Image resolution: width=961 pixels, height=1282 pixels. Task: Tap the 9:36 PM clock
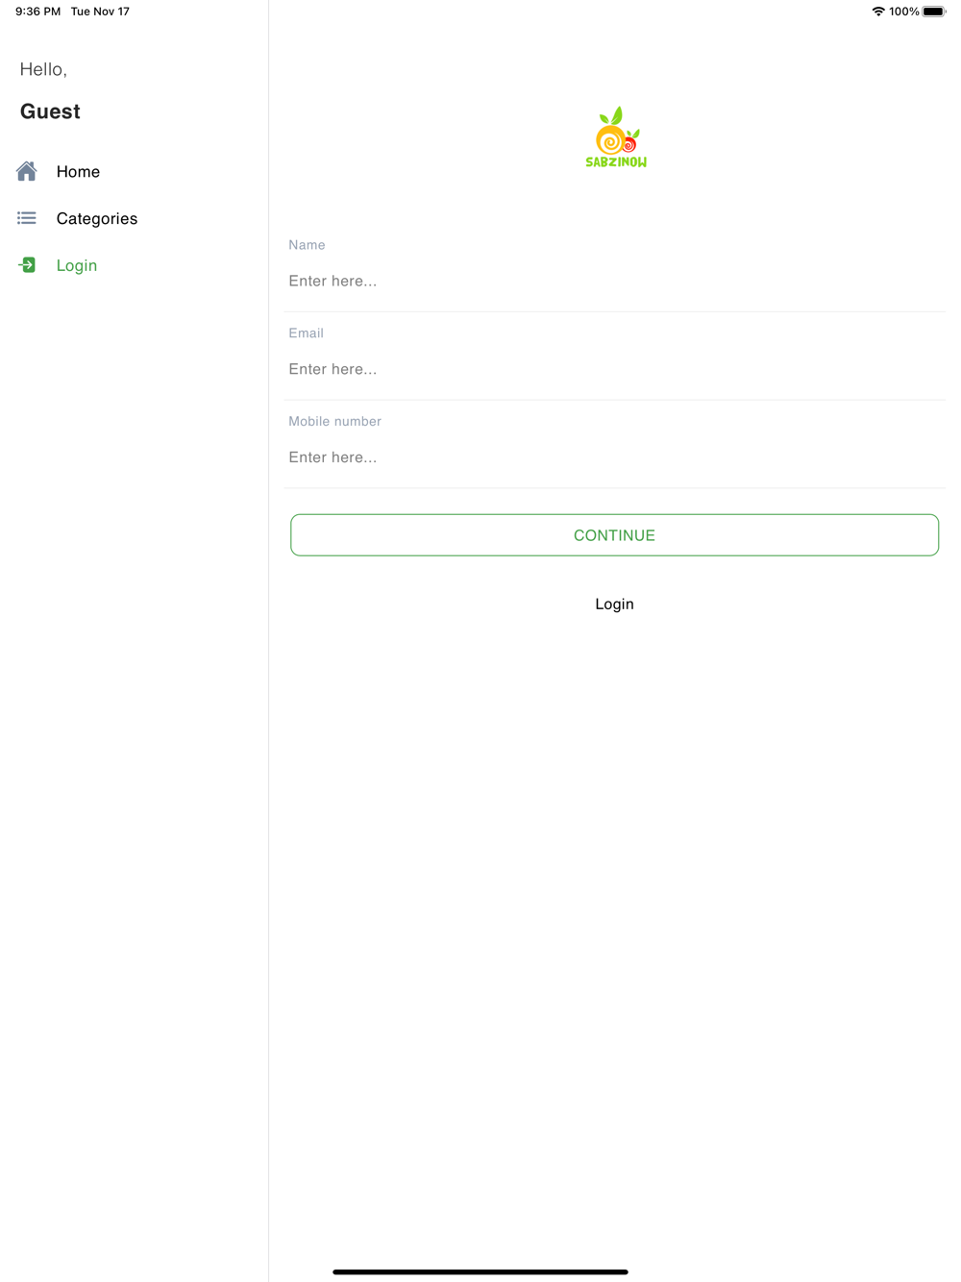(x=37, y=12)
